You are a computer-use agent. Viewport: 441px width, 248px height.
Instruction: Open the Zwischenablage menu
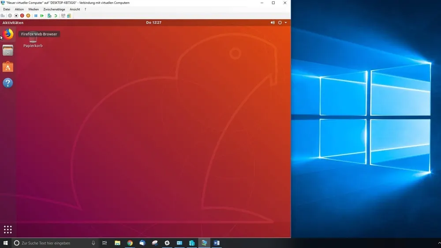pos(54,9)
